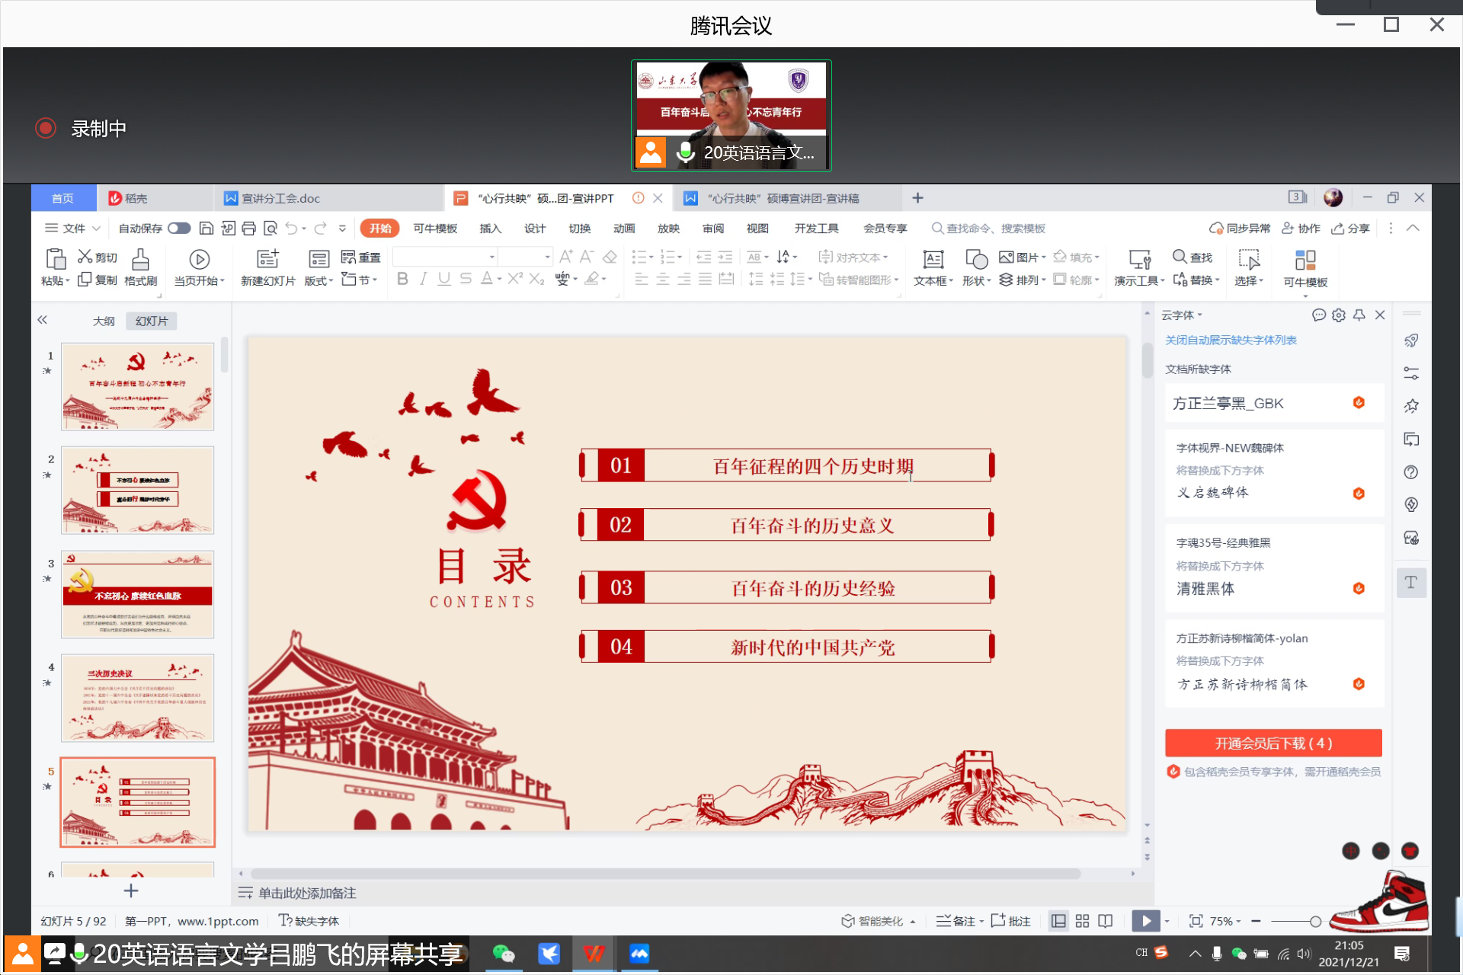
Task: Pin the cloud fonts panel
Action: click(x=1359, y=315)
